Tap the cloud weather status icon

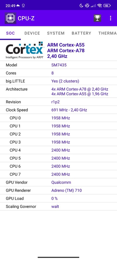point(18,6)
